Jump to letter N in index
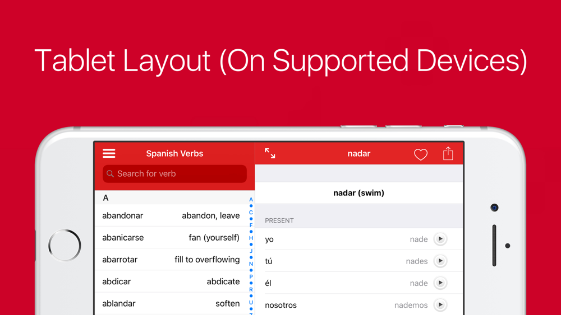561x315 pixels. click(x=251, y=264)
